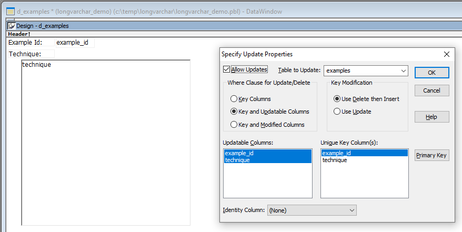
Task: Select example_id in Updatable Columns list
Action: coord(239,153)
